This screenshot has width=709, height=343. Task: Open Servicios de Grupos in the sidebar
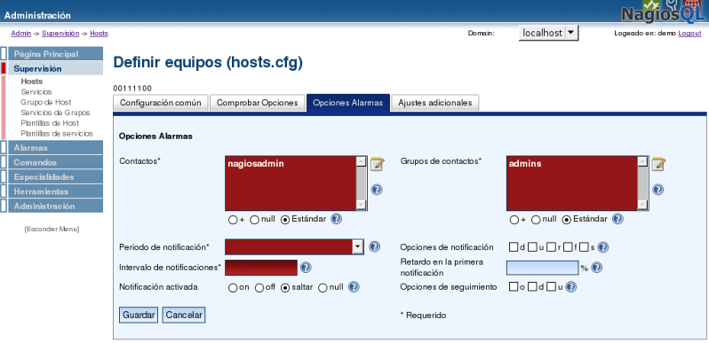55,113
